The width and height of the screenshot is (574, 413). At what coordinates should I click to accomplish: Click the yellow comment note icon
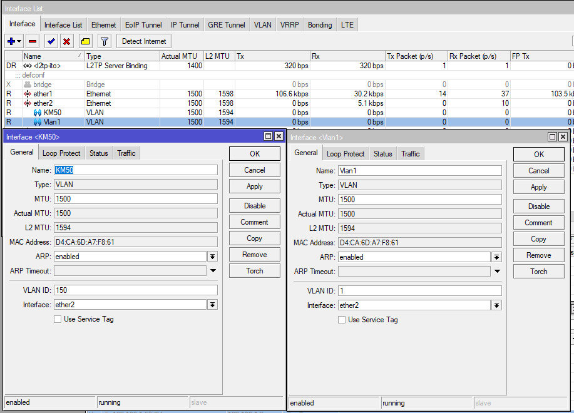[x=85, y=41]
